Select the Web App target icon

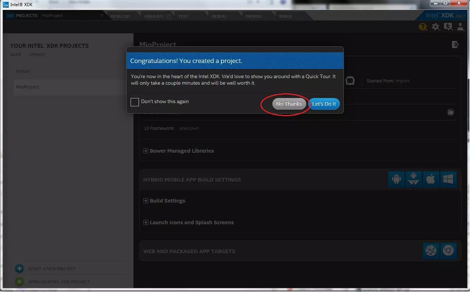pos(431,251)
